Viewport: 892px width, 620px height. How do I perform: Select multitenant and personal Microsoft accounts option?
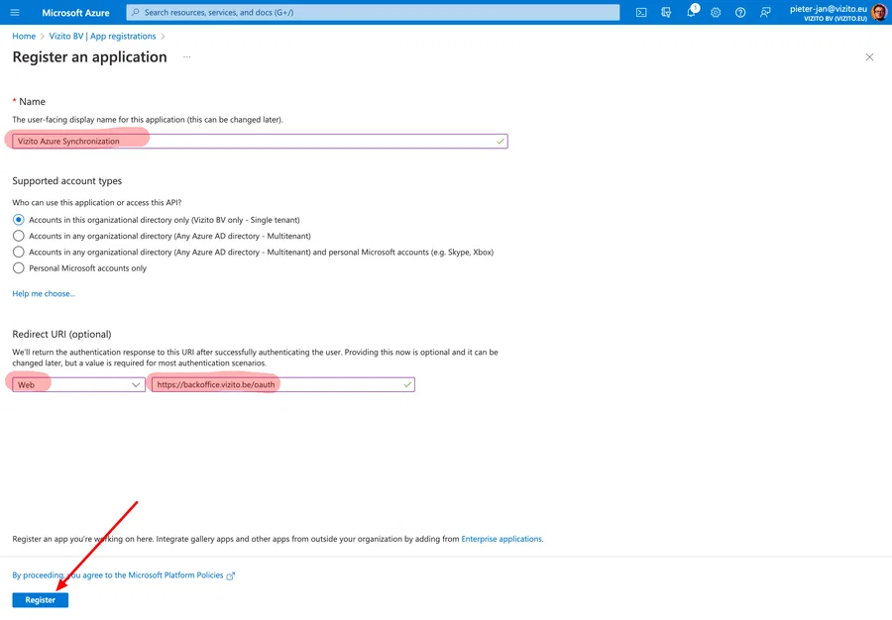(x=18, y=252)
